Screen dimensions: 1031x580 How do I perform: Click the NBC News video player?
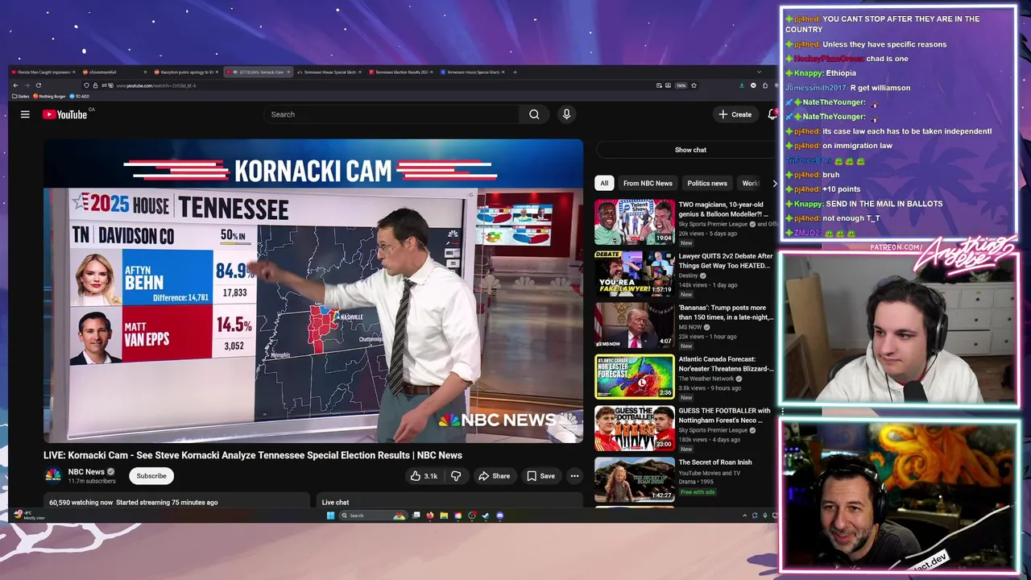313,291
